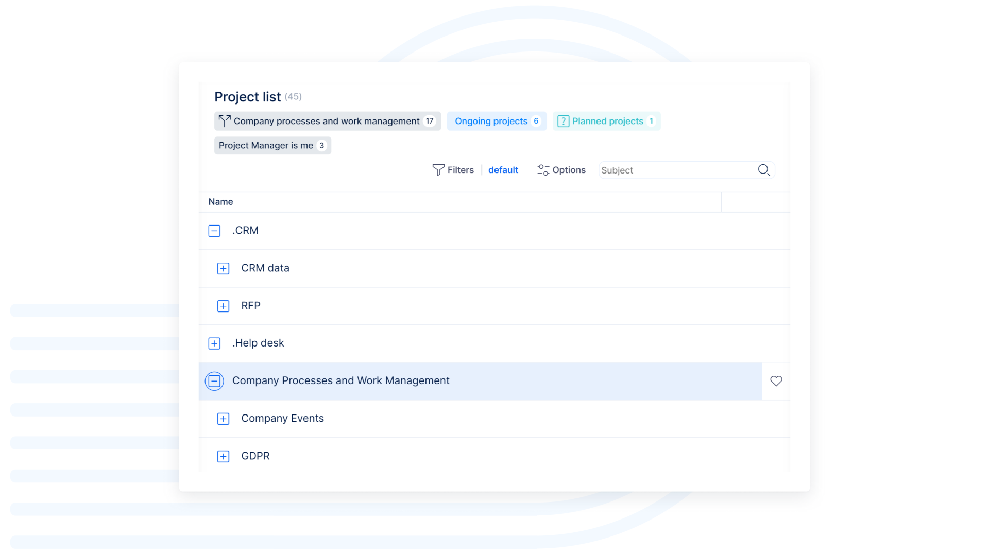This screenshot has height=554, width=989.
Task: Click the branching arrows icon on the company processes tag
Action: click(224, 121)
